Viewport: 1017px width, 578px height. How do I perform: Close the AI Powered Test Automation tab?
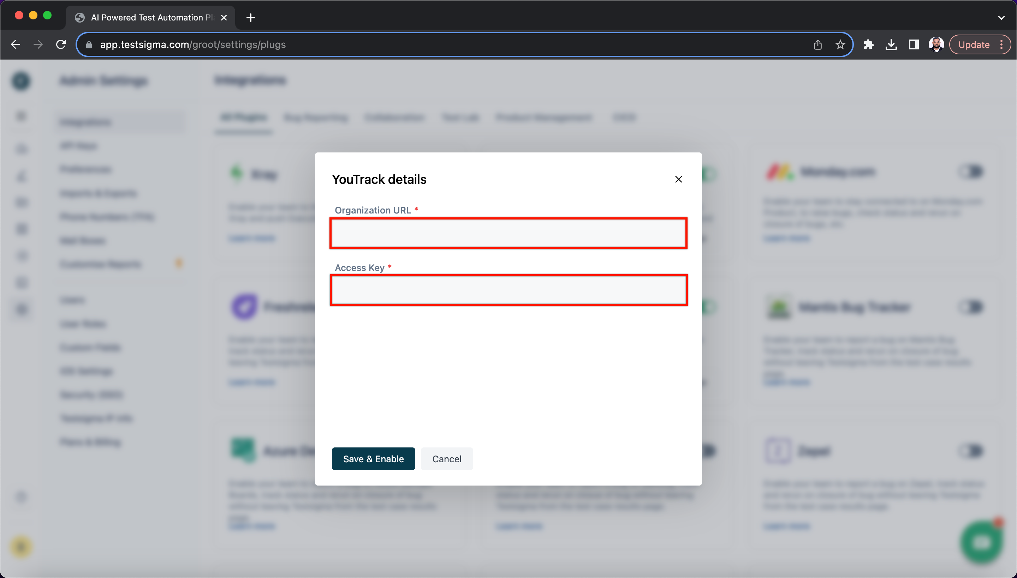pyautogui.click(x=224, y=18)
